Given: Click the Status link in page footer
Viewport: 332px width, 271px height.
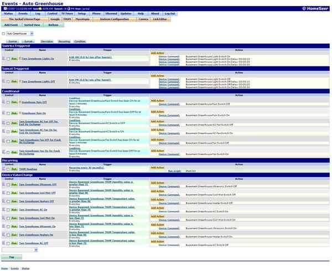Looking at the screenshot, I should (25, 268).
